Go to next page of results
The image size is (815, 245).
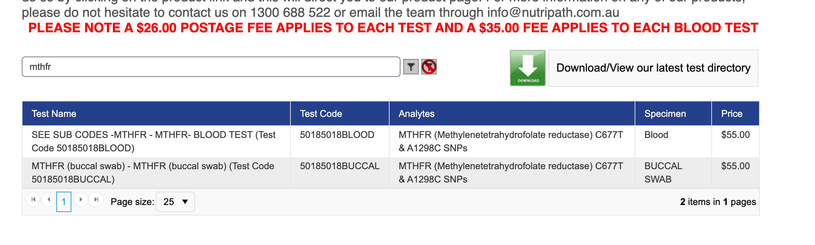click(x=81, y=200)
